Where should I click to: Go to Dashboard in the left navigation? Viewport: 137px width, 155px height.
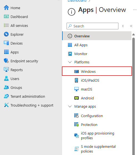[x=19, y=17]
